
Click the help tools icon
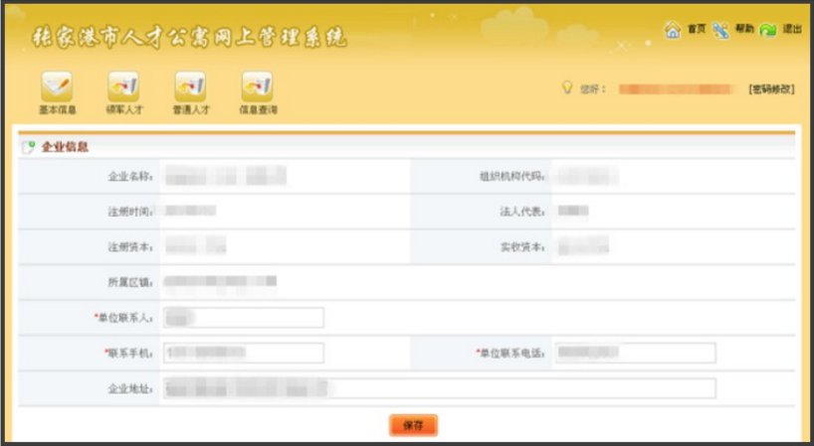click(x=721, y=30)
